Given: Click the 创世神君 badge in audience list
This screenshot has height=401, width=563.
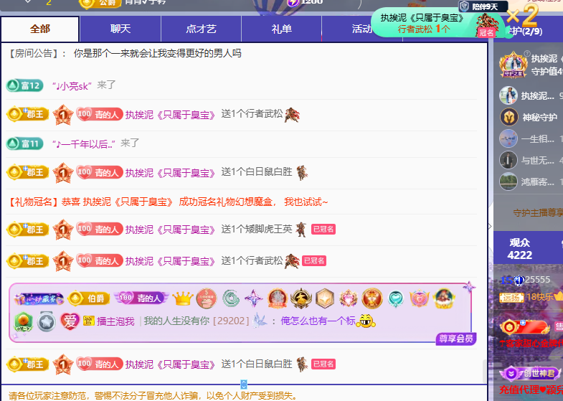Looking at the screenshot, I should coord(530,373).
